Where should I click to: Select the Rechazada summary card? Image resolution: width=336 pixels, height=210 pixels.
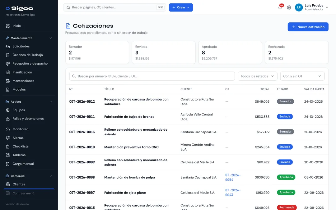[x=296, y=53]
